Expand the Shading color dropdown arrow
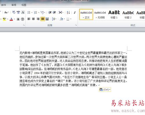 click(64, 19)
